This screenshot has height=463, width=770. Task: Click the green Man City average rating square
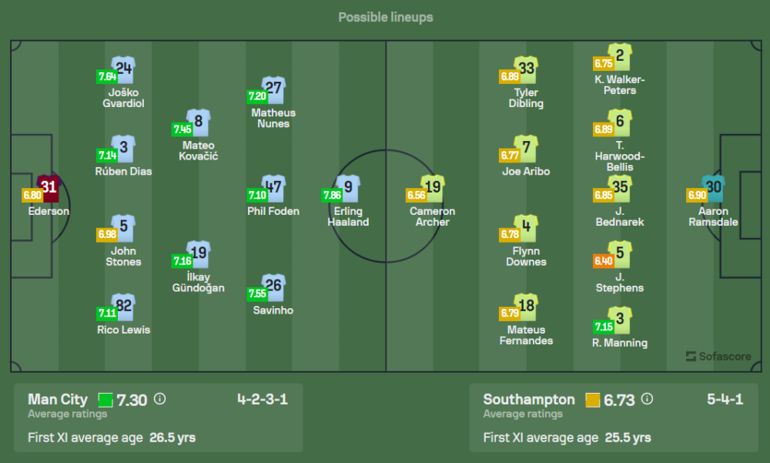click(105, 400)
